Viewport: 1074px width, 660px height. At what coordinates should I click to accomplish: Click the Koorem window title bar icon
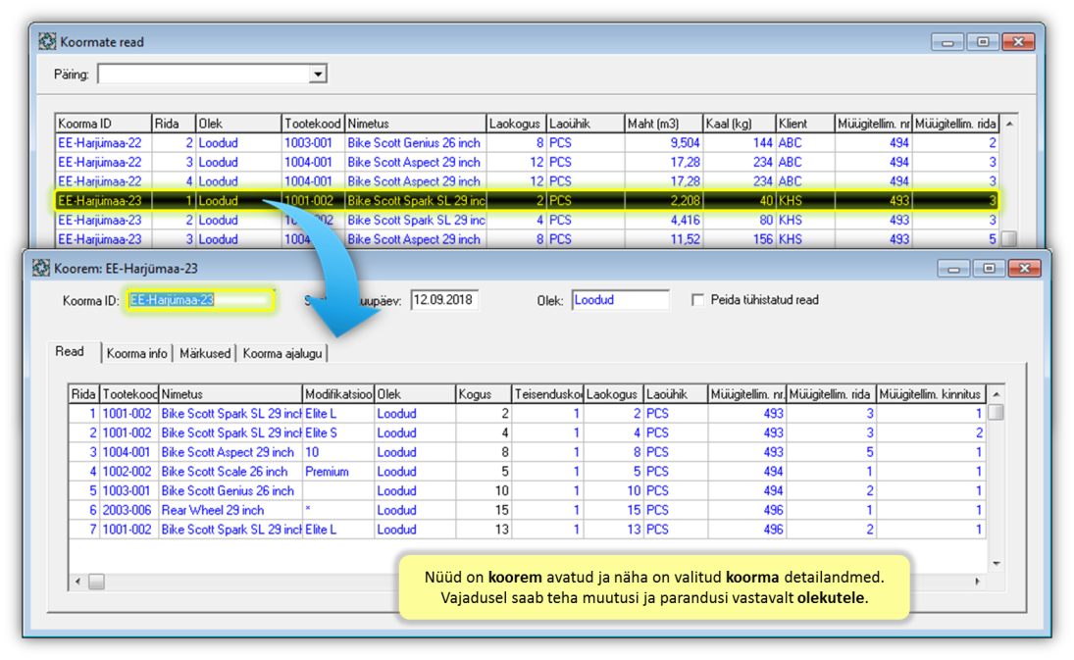(41, 268)
